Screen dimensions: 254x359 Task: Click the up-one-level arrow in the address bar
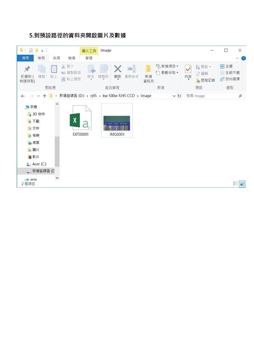(x=45, y=96)
